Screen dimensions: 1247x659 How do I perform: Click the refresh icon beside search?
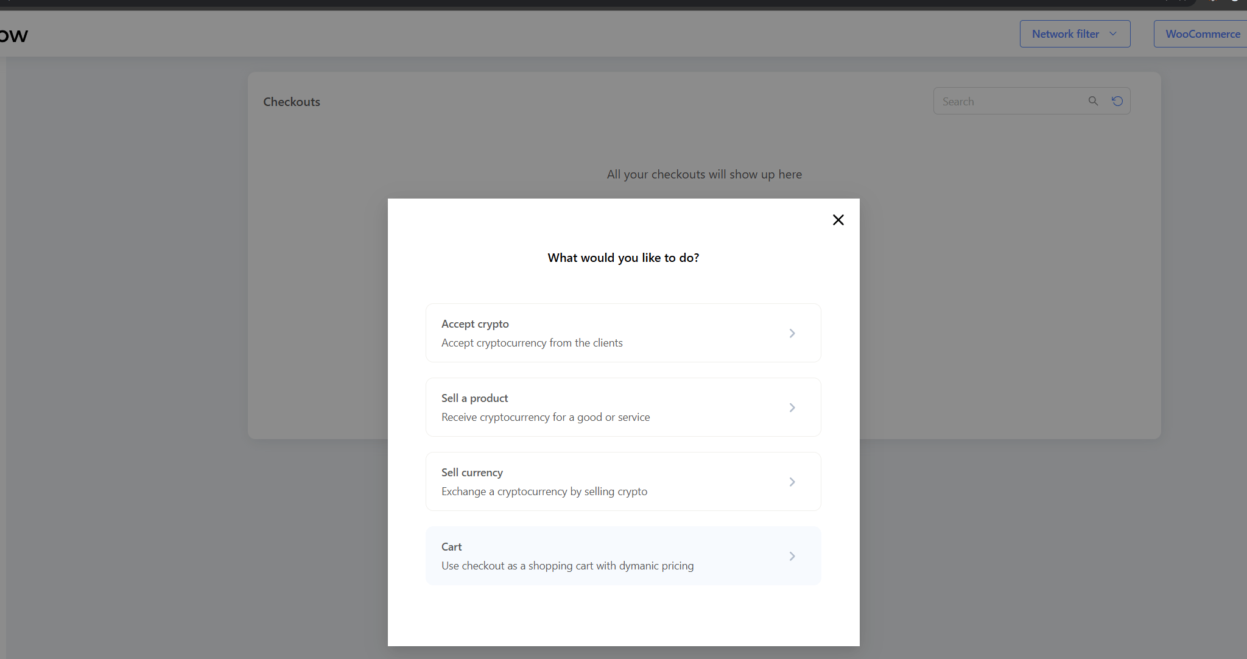[x=1117, y=101]
